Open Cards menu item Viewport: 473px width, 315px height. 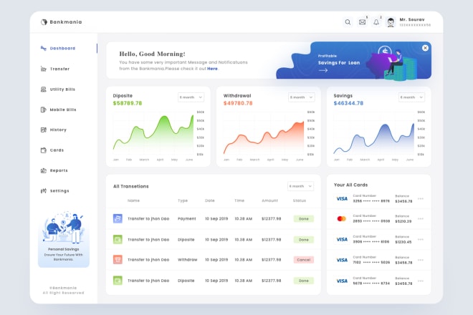pos(57,150)
